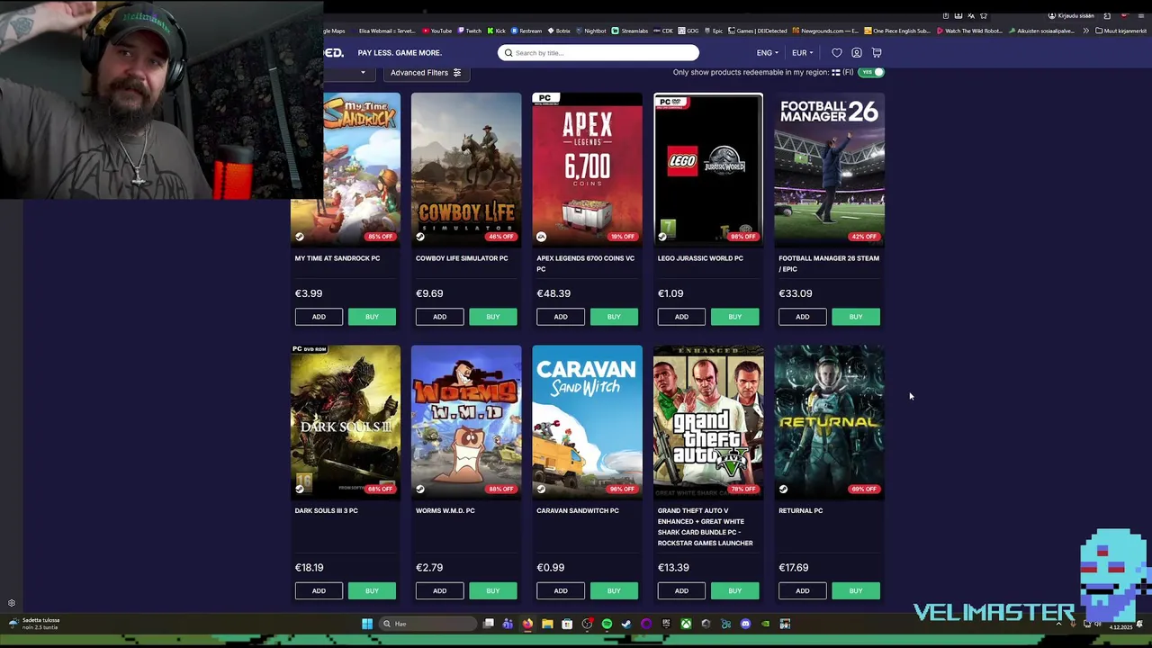This screenshot has width=1152, height=648.
Task: Open Worms W.M.D cover image
Action: pyautogui.click(x=466, y=421)
